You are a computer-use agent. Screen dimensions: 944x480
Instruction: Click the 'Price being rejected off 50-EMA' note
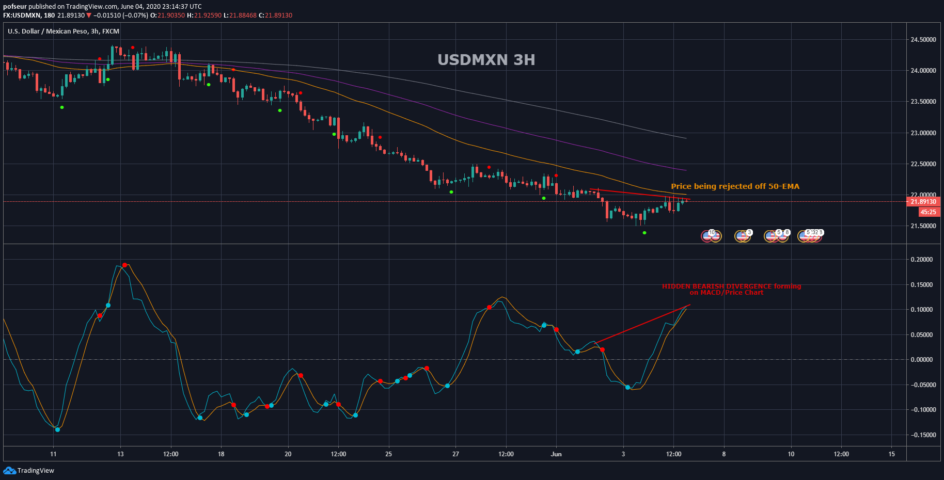coord(735,186)
